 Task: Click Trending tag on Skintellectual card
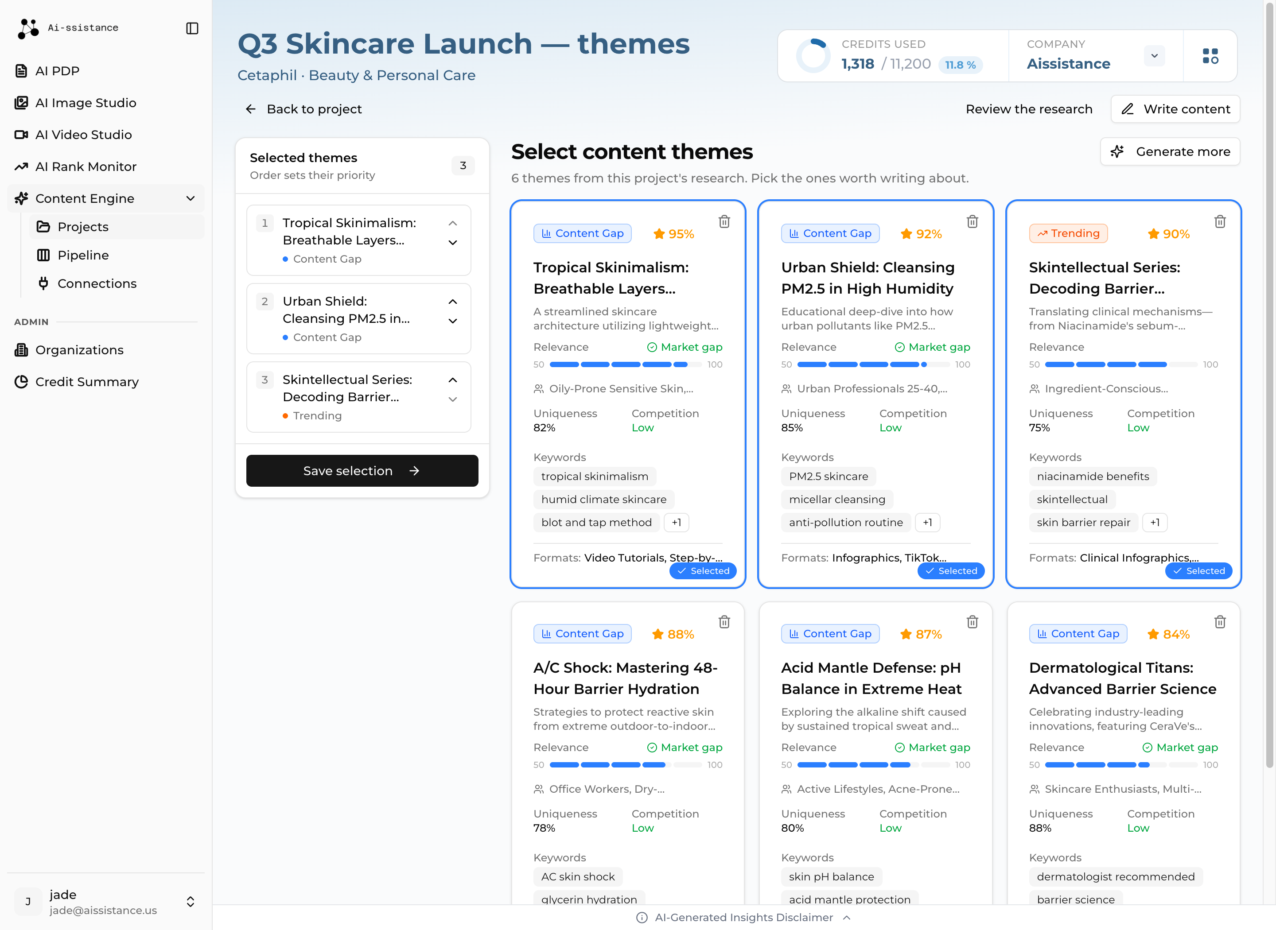tap(1068, 234)
